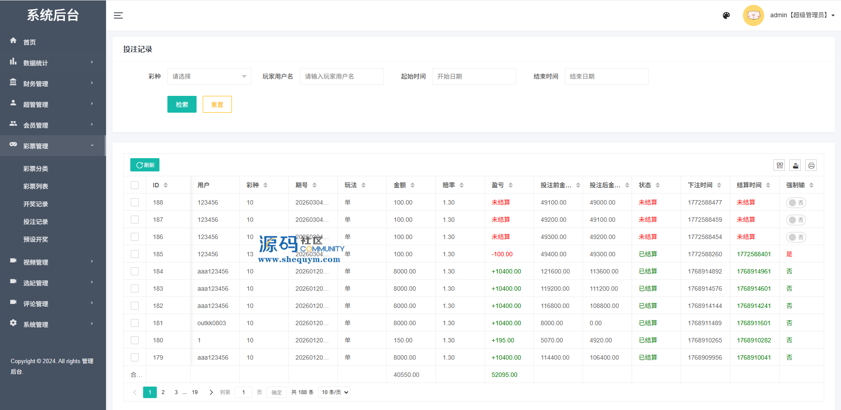841x410 pixels.
Task: Open the column filter grid icon
Action: pos(780,165)
